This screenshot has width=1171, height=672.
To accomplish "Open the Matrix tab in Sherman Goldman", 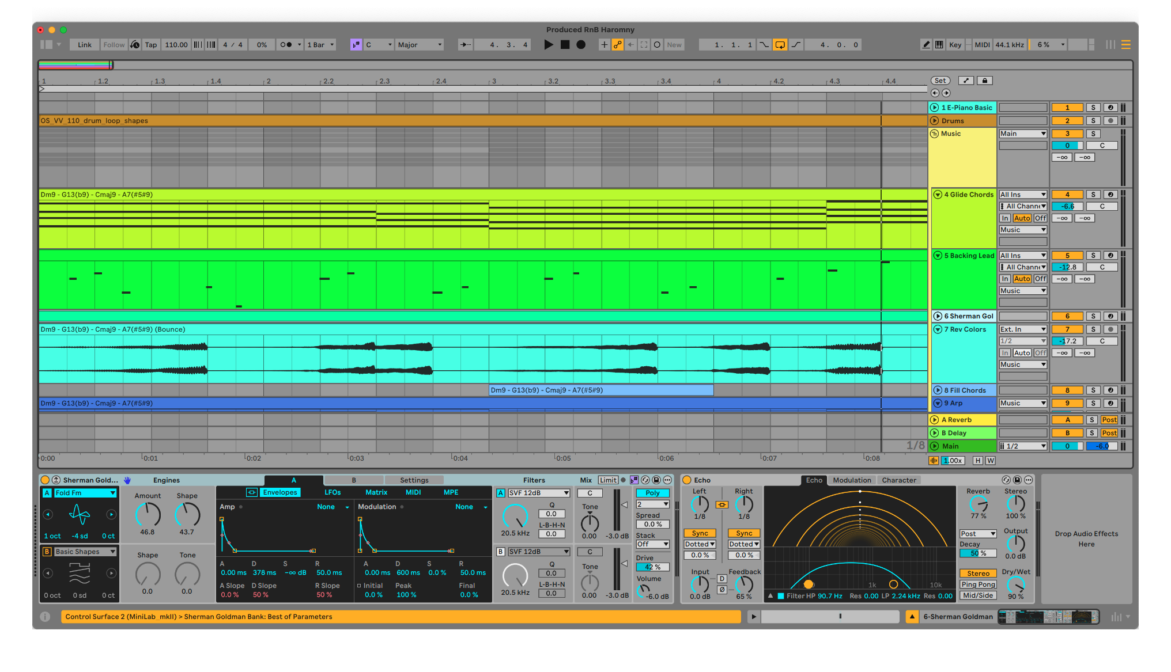I will pos(376,492).
